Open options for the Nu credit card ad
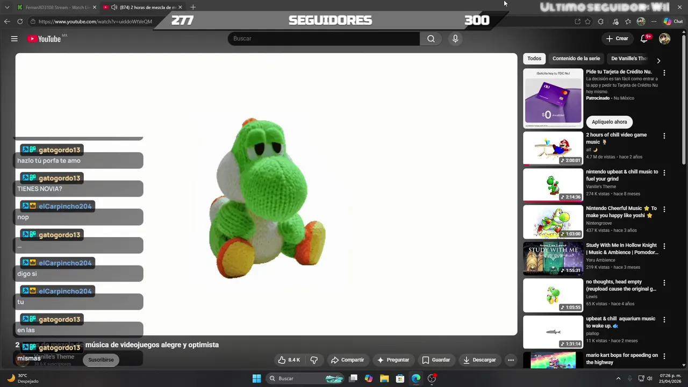688x387 pixels. coord(664,73)
